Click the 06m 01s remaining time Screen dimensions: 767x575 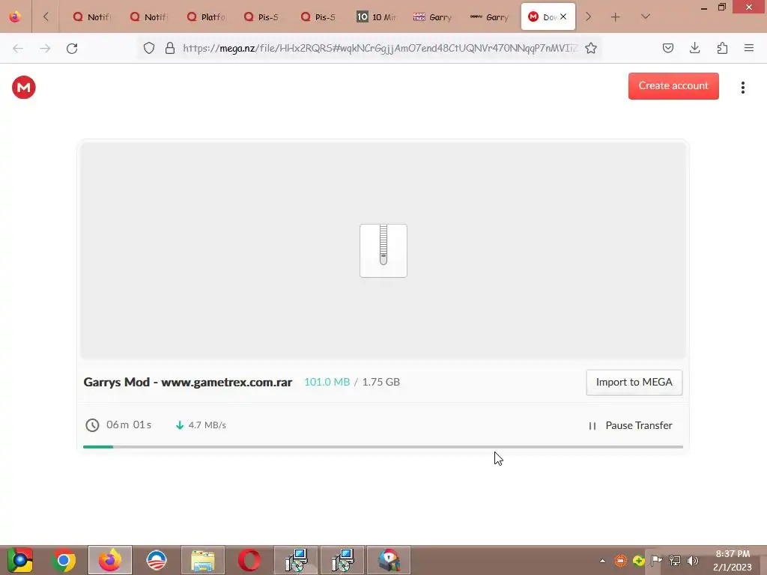(x=129, y=425)
